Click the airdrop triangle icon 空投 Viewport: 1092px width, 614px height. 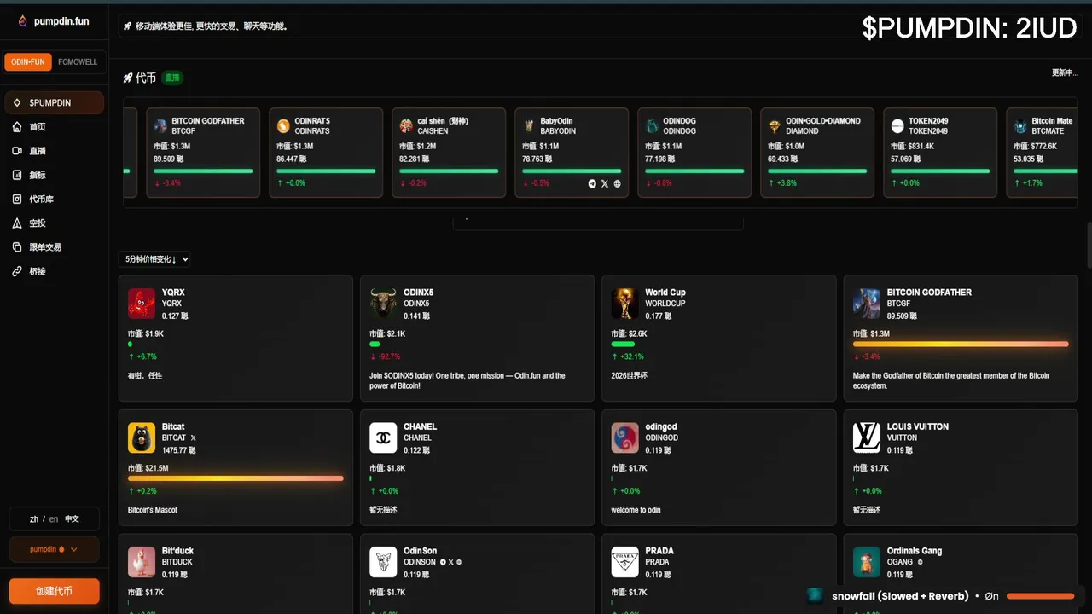17,223
